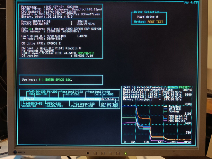This screenshot has height=159, width=212.
Task: Click the Memory Bandwidth 283.99 MB/s row
Action: [58, 24]
